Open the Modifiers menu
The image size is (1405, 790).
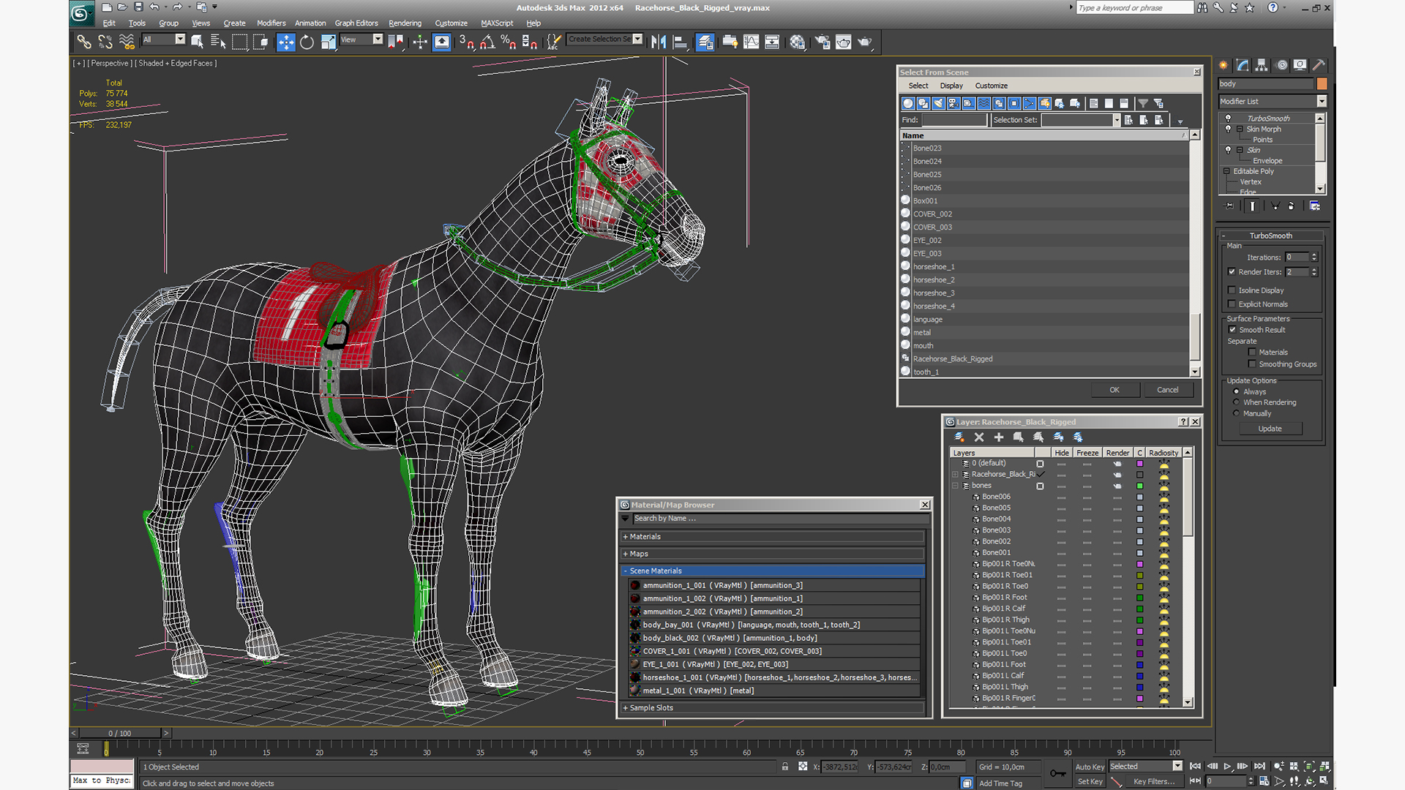point(271,23)
